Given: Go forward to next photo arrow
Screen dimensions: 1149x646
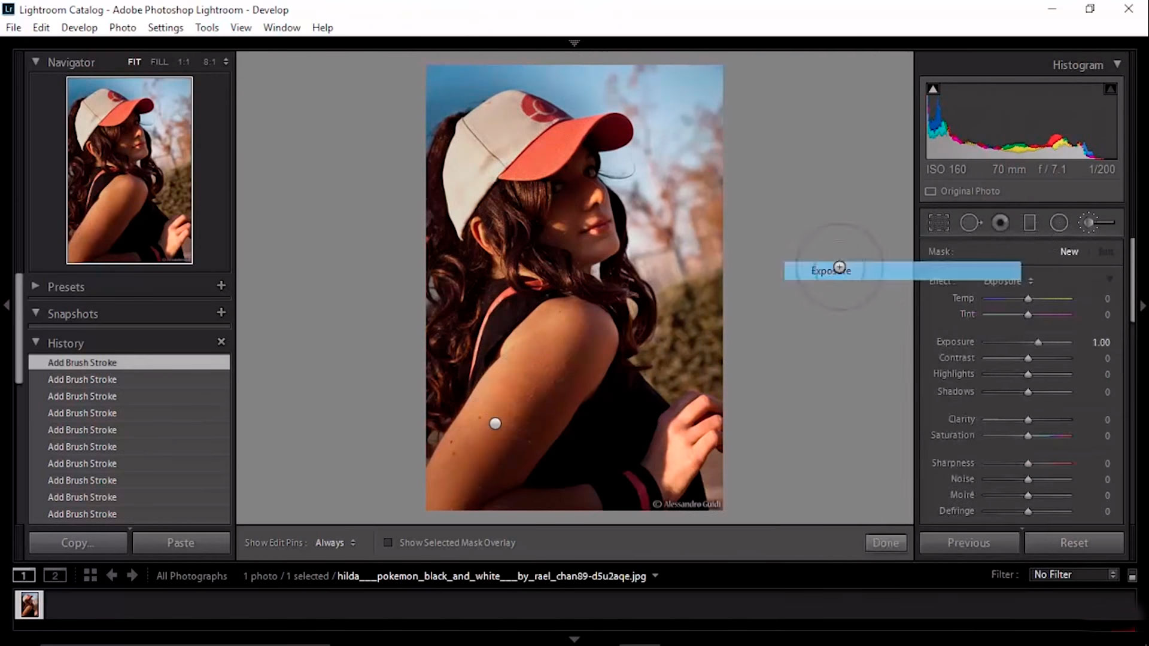Looking at the screenshot, I should [x=132, y=575].
